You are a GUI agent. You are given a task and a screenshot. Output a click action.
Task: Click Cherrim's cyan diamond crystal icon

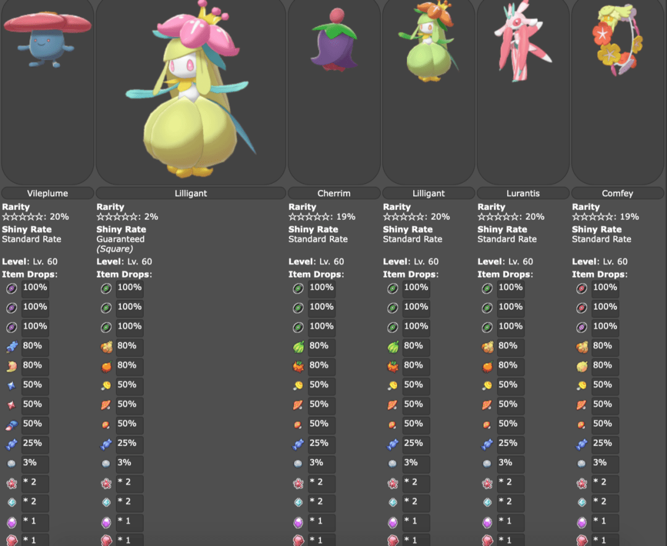[x=298, y=502]
